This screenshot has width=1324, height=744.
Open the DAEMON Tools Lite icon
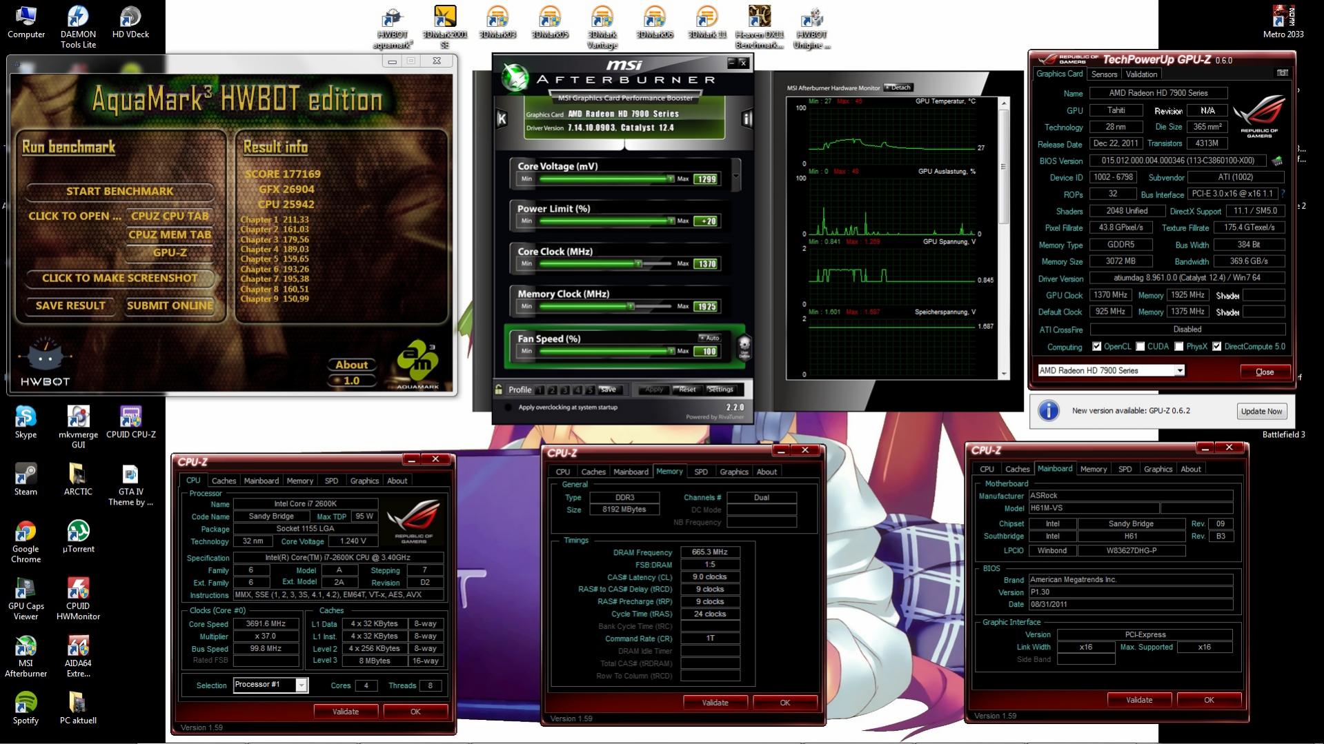point(78,28)
